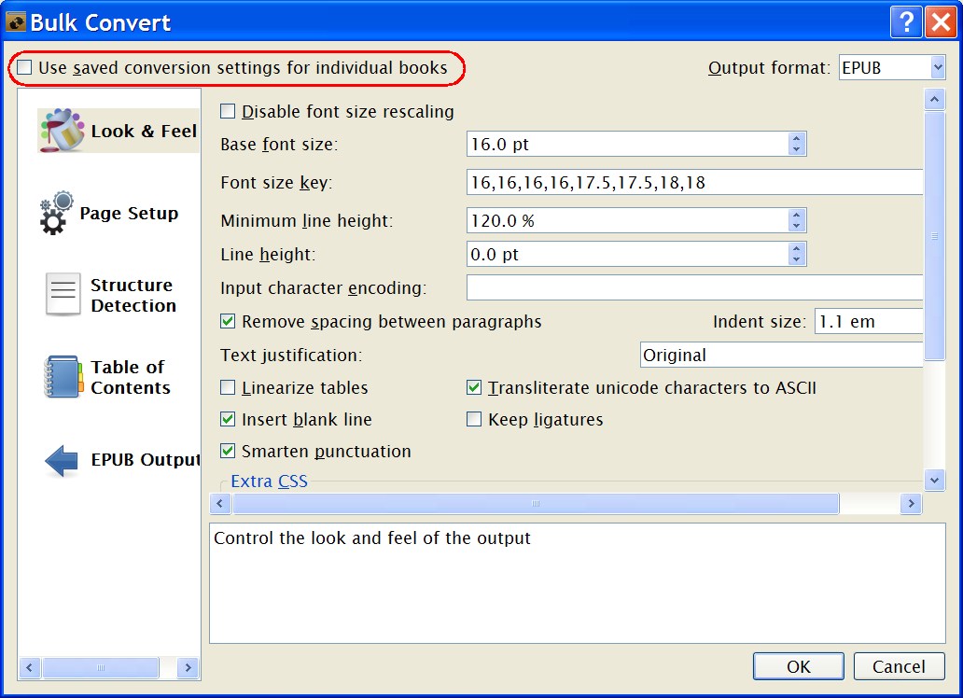Click the Page Setup gears icon
Viewport: 963px width, 698px height.
57,213
